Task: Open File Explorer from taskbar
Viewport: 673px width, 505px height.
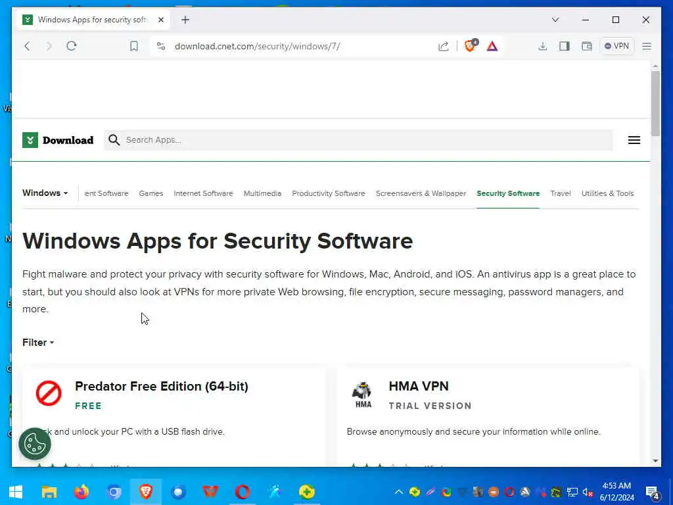Action: [49, 492]
